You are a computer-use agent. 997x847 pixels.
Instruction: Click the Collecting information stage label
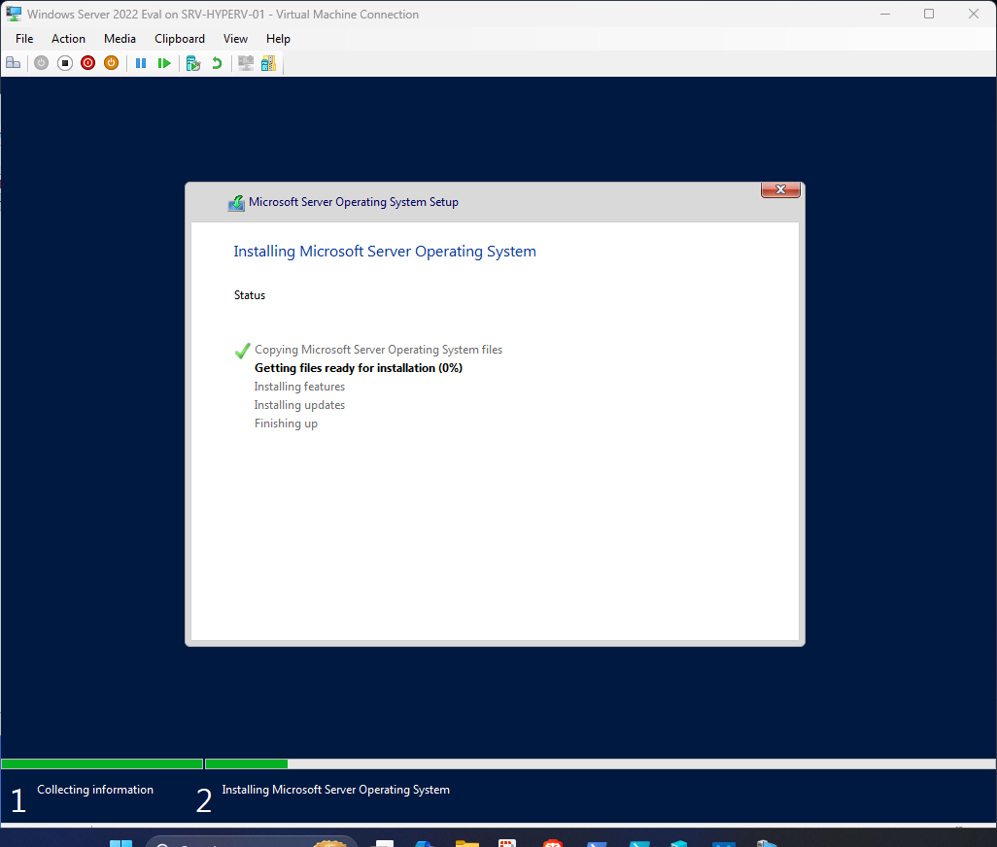[94, 790]
